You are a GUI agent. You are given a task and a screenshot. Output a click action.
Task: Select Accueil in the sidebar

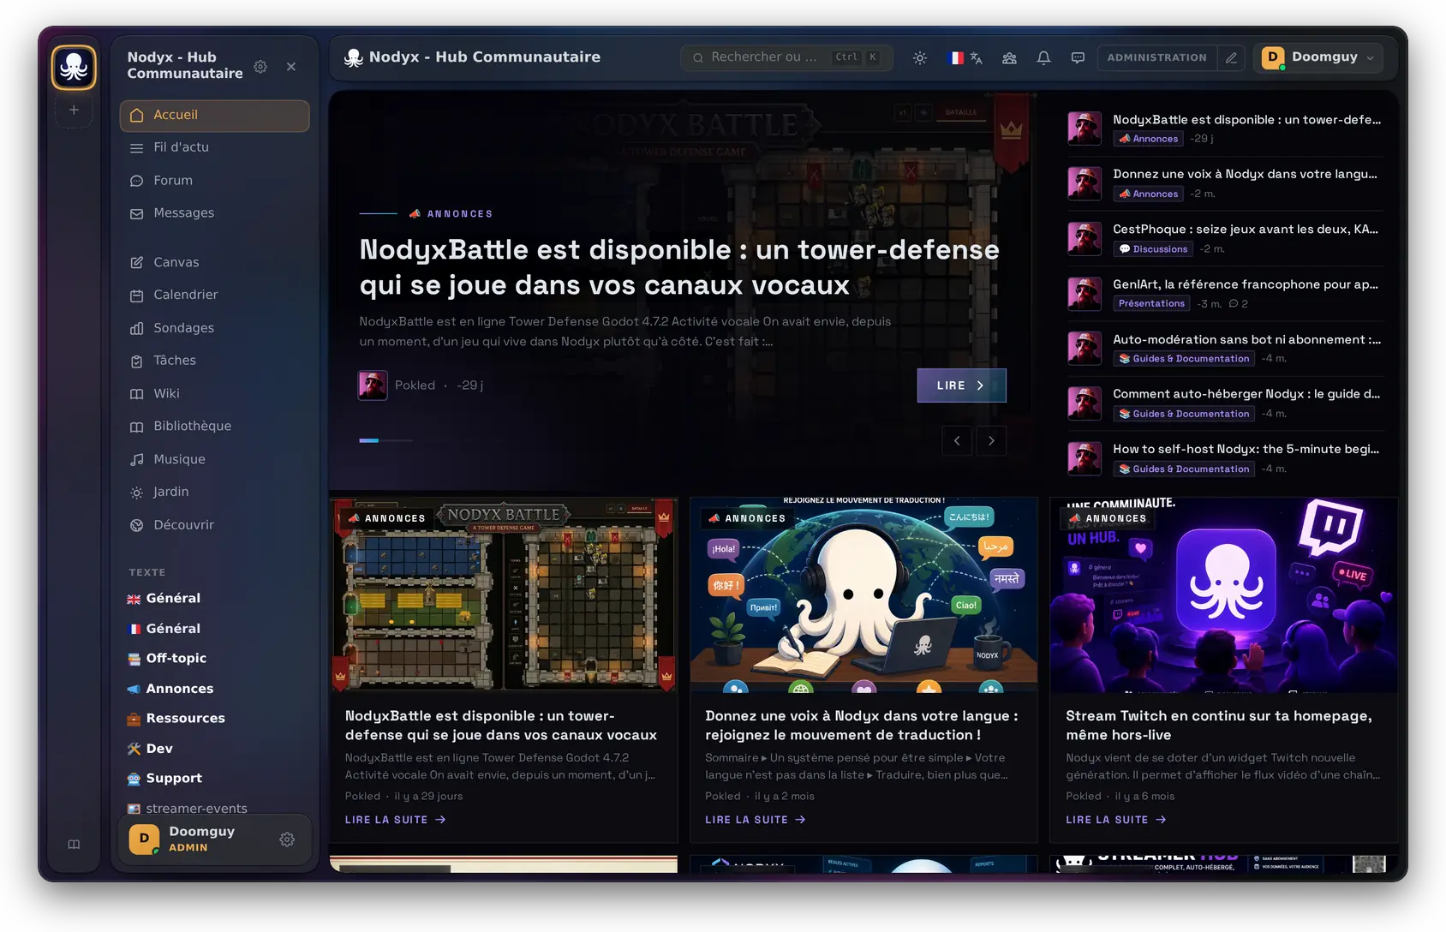pos(214,116)
